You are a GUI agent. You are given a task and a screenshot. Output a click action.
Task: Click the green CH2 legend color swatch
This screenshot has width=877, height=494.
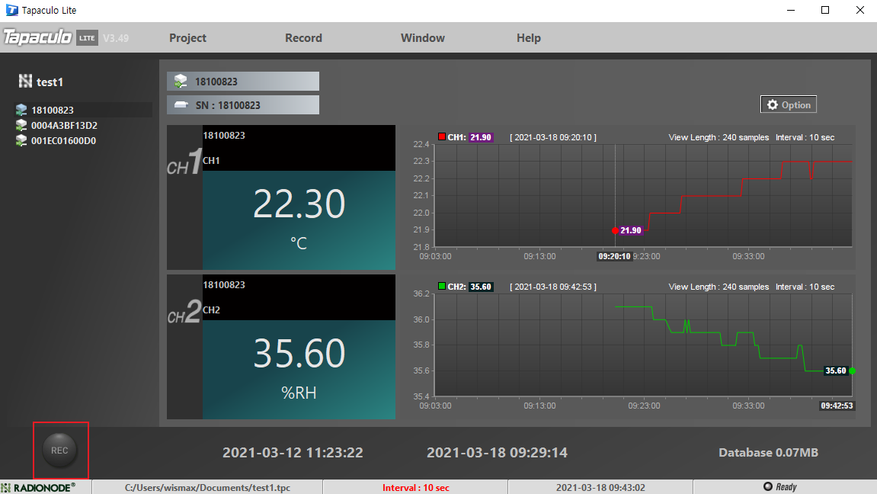(x=442, y=286)
